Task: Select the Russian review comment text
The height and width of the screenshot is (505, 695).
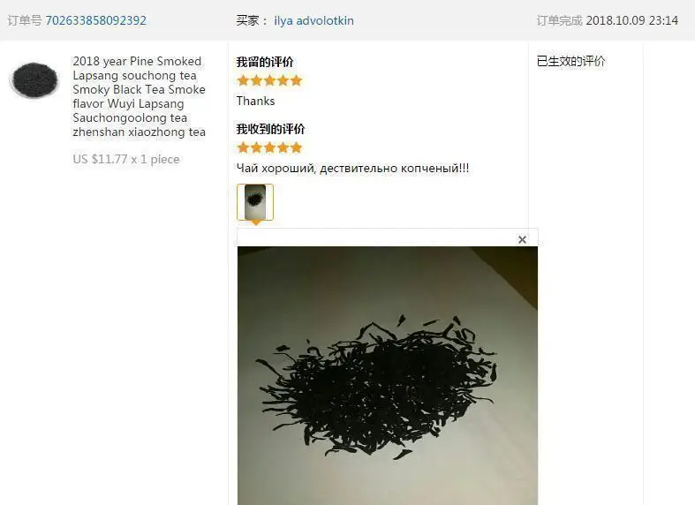Action: click(352, 169)
